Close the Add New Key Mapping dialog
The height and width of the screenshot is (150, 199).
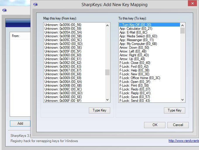pyautogui.click(x=192, y=3)
